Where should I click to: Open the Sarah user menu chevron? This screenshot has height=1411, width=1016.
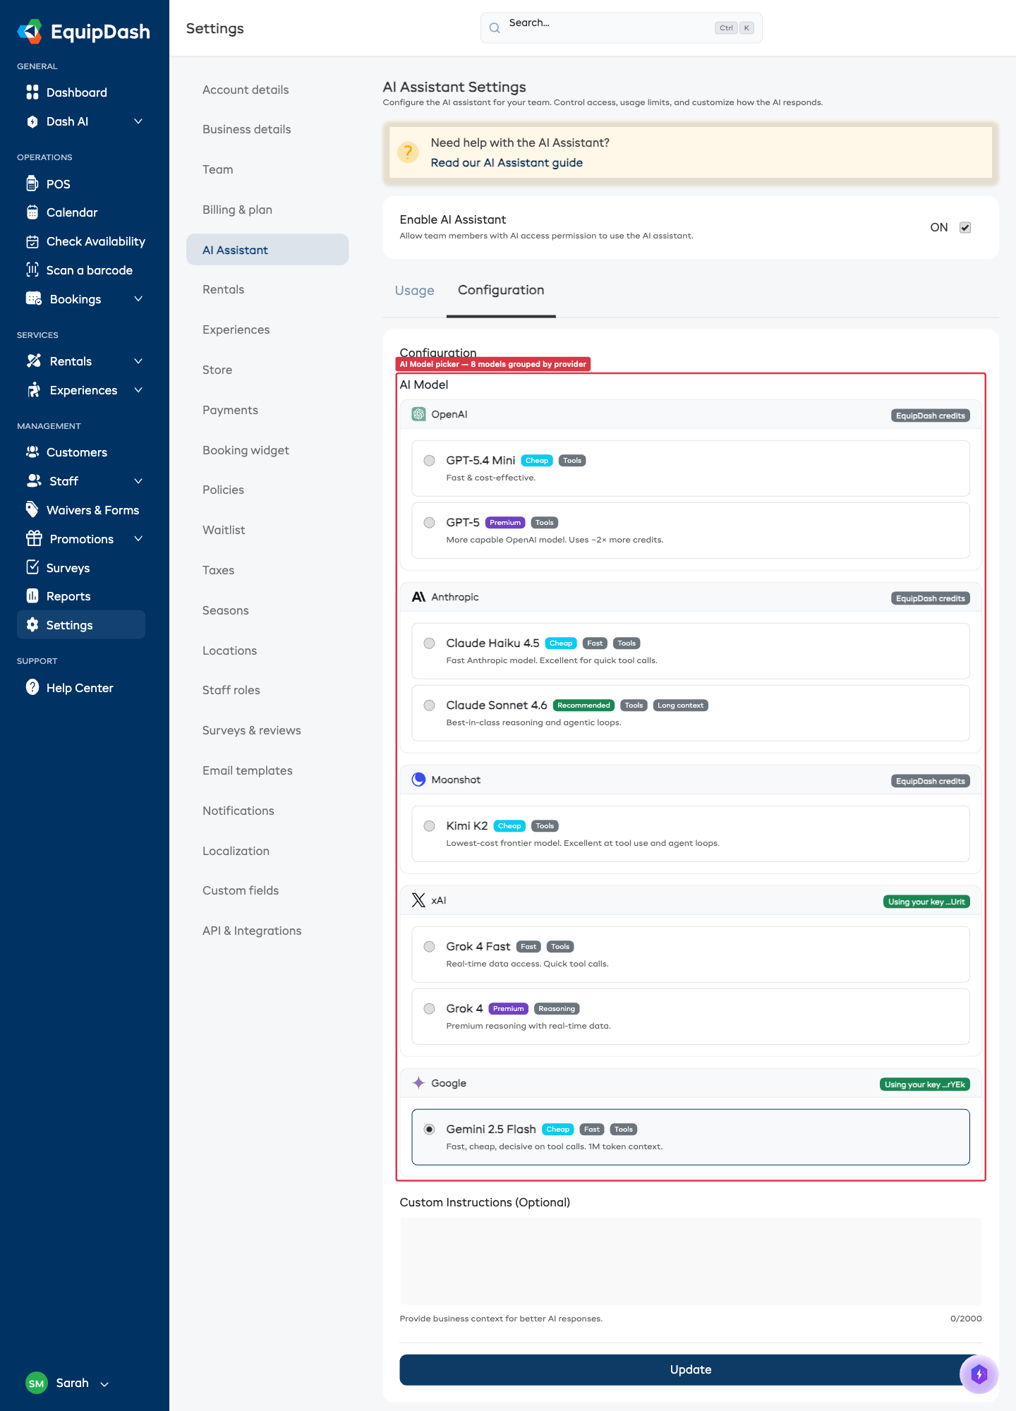point(104,1384)
